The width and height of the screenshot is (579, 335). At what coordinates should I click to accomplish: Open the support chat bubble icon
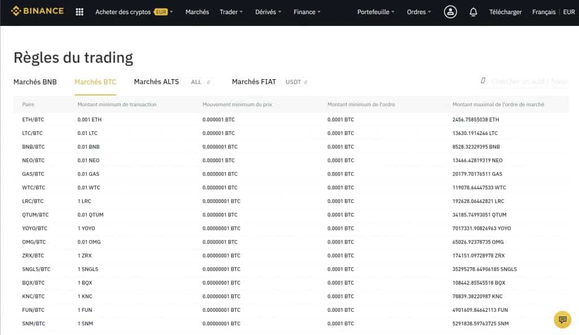click(563, 320)
